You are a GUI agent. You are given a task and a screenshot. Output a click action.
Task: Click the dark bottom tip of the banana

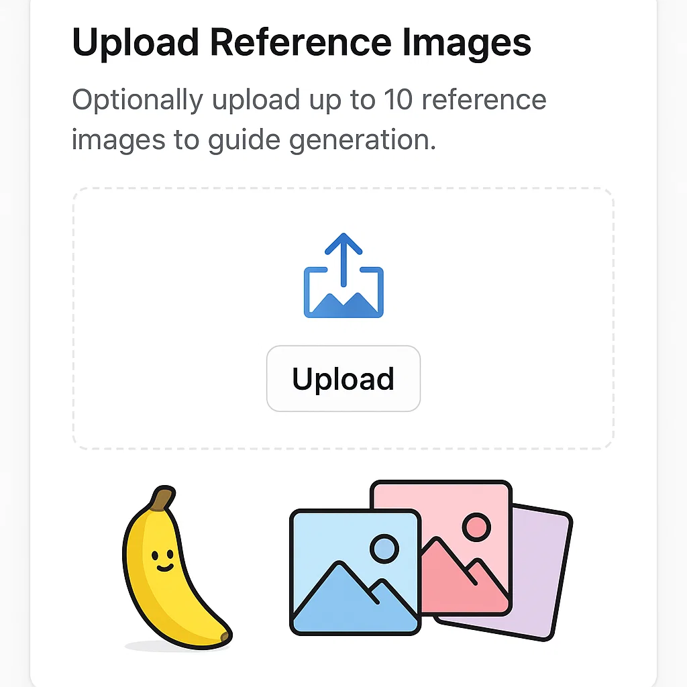225,635
